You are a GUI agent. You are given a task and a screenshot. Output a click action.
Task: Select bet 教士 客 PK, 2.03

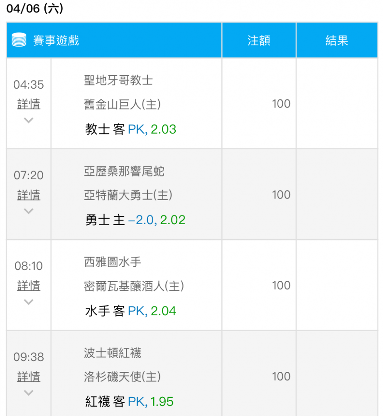130,129
